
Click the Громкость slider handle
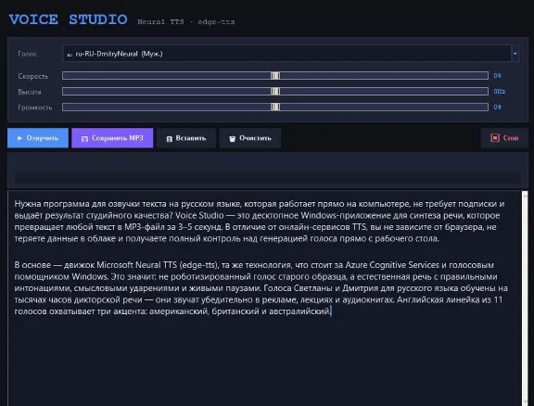coord(275,107)
